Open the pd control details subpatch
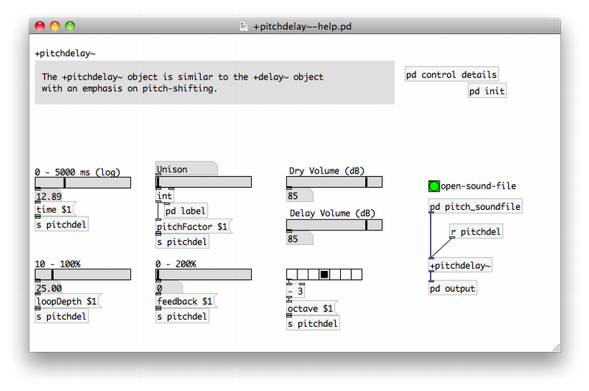 click(451, 75)
